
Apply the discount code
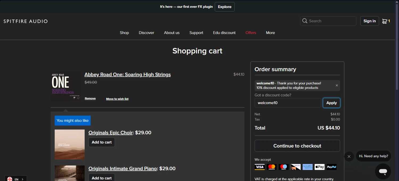(x=331, y=103)
